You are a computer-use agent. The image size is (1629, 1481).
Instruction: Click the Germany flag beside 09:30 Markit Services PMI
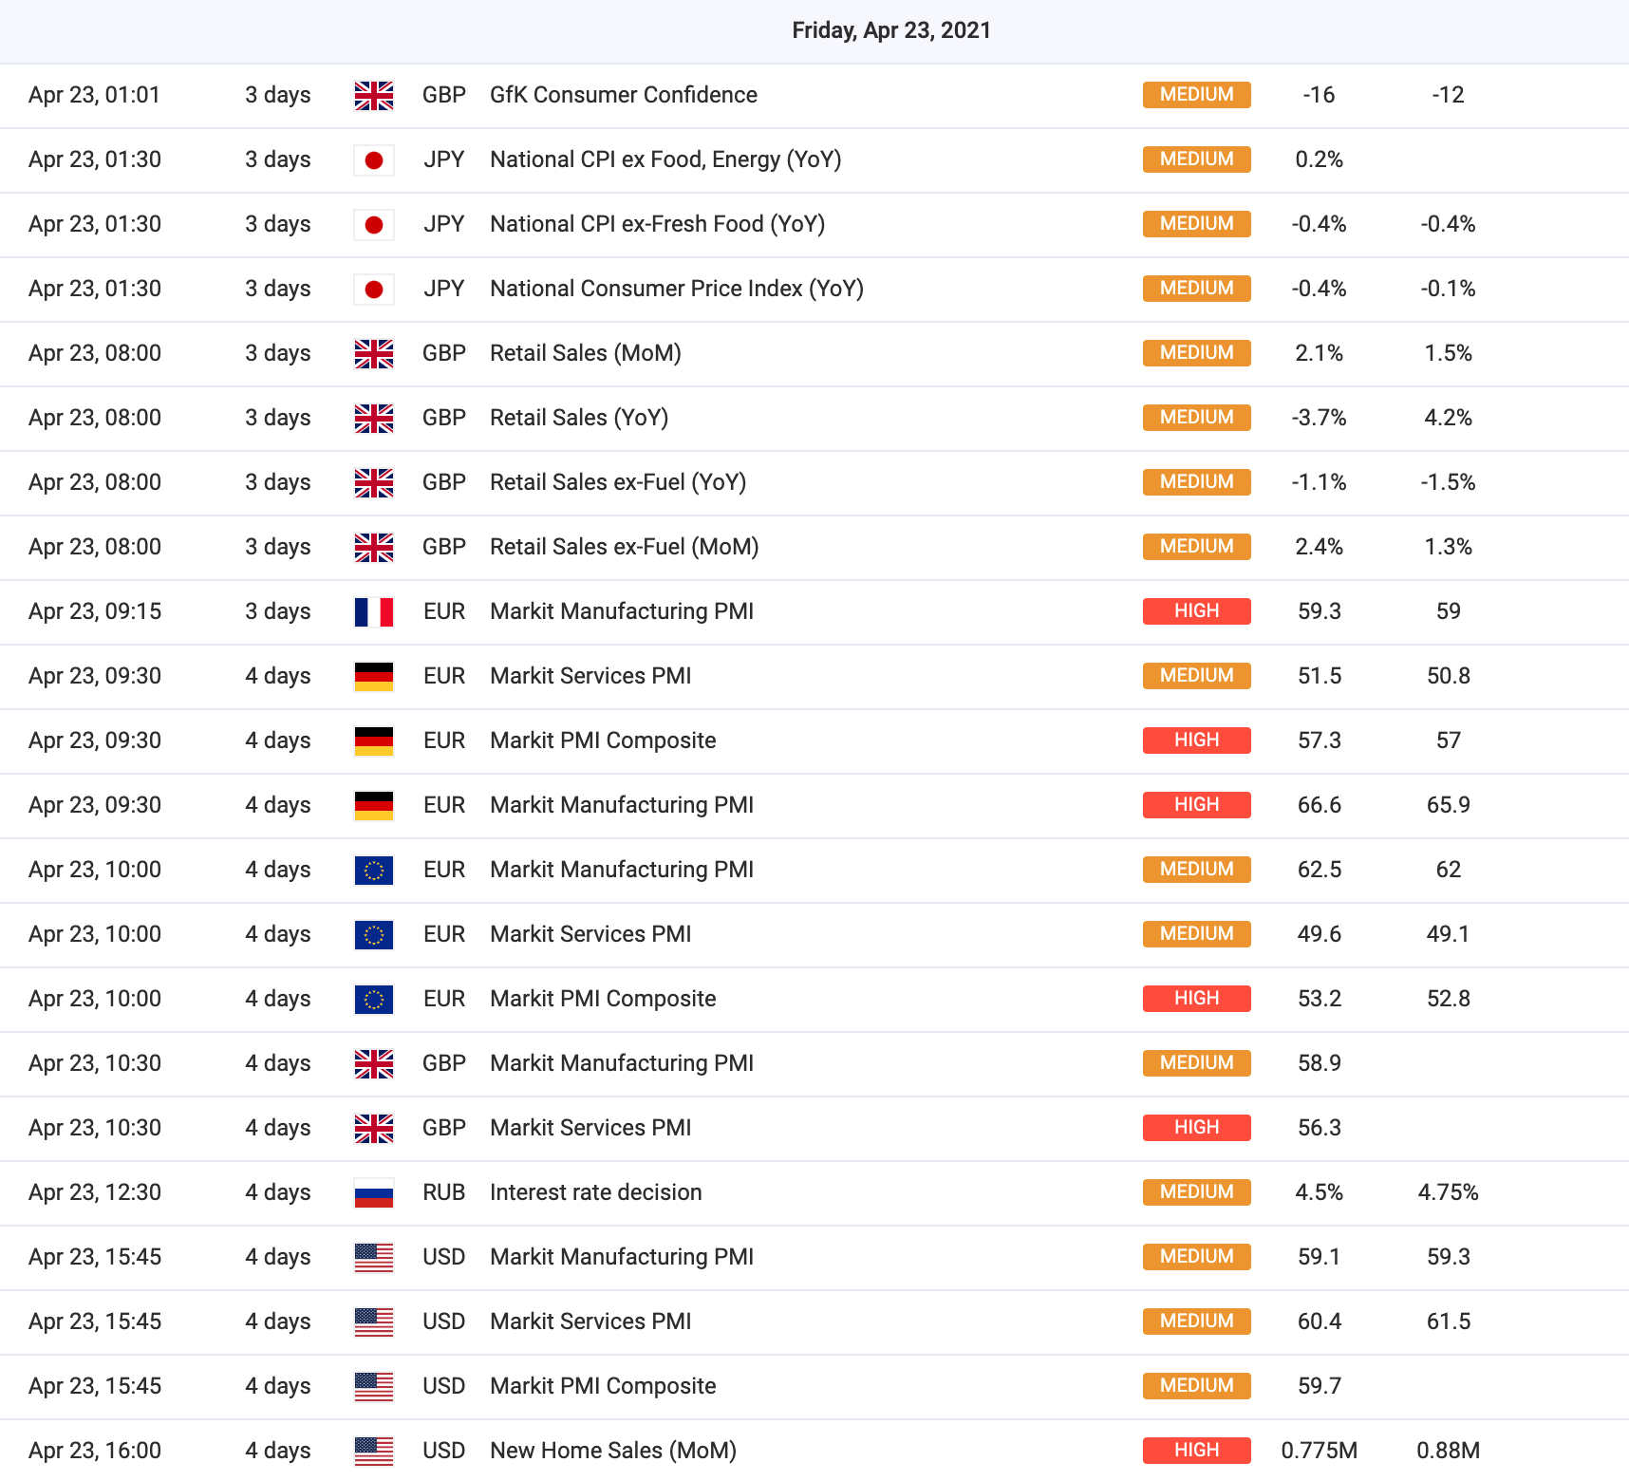coord(374,676)
